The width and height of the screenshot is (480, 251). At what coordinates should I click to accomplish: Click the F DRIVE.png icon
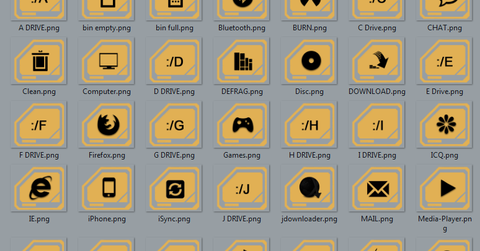pyautogui.click(x=39, y=125)
